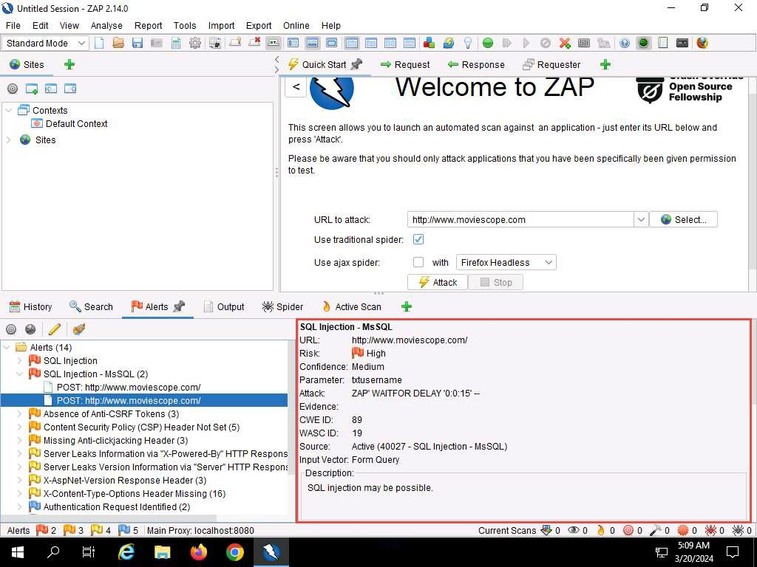Uncheck the Use traditional spider checkbox
The image size is (757, 567).
point(418,240)
